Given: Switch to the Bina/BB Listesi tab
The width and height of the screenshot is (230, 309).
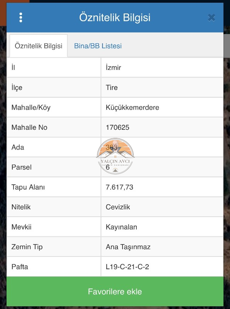Looking at the screenshot, I should tap(98, 46).
